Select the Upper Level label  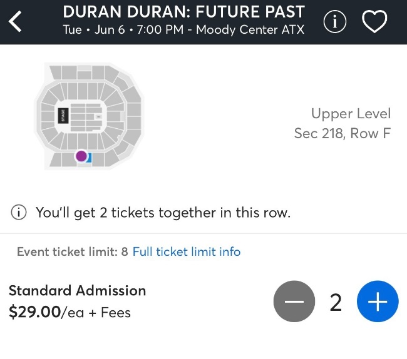[x=351, y=114]
